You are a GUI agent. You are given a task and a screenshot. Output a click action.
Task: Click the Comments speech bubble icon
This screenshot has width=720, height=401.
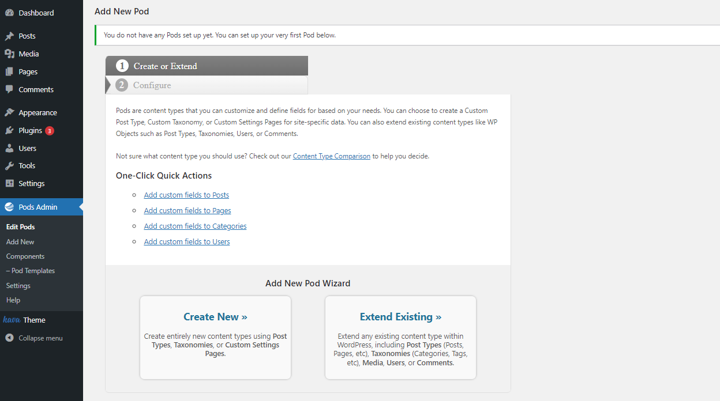click(x=9, y=89)
